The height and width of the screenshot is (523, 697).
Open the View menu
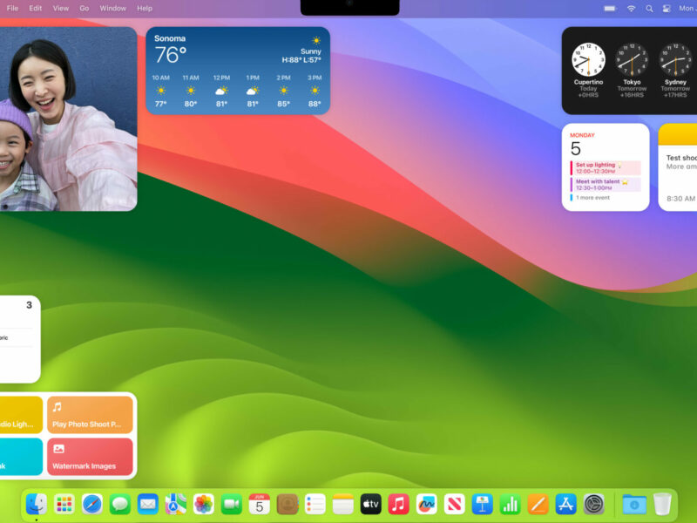(x=60, y=9)
